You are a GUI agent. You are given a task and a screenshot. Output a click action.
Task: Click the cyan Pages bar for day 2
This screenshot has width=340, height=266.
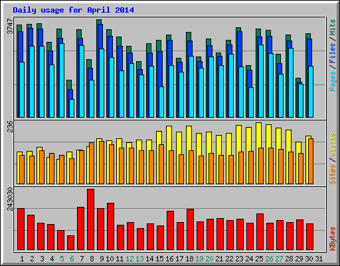[32, 82]
